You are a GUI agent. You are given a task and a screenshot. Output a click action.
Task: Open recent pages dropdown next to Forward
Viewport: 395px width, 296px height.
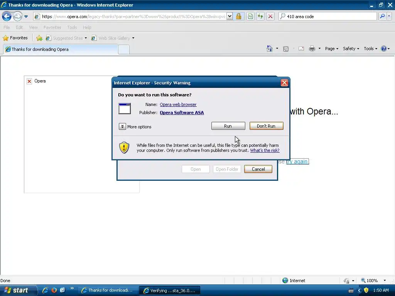(26, 17)
